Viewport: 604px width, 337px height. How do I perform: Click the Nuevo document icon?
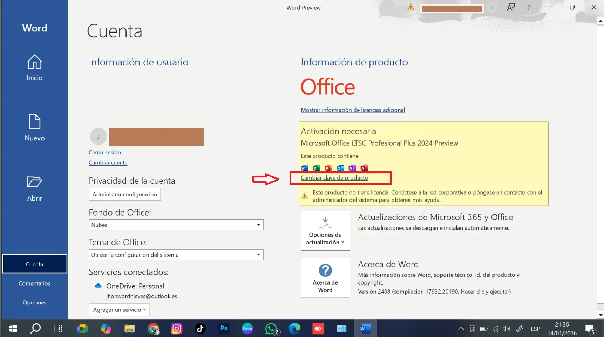click(34, 122)
